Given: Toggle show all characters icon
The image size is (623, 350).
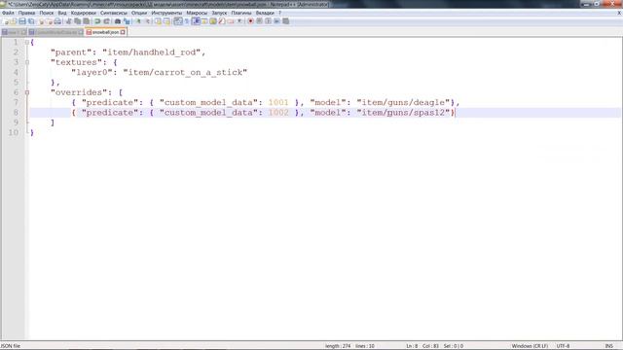Looking at the screenshot, I should click(x=187, y=21).
